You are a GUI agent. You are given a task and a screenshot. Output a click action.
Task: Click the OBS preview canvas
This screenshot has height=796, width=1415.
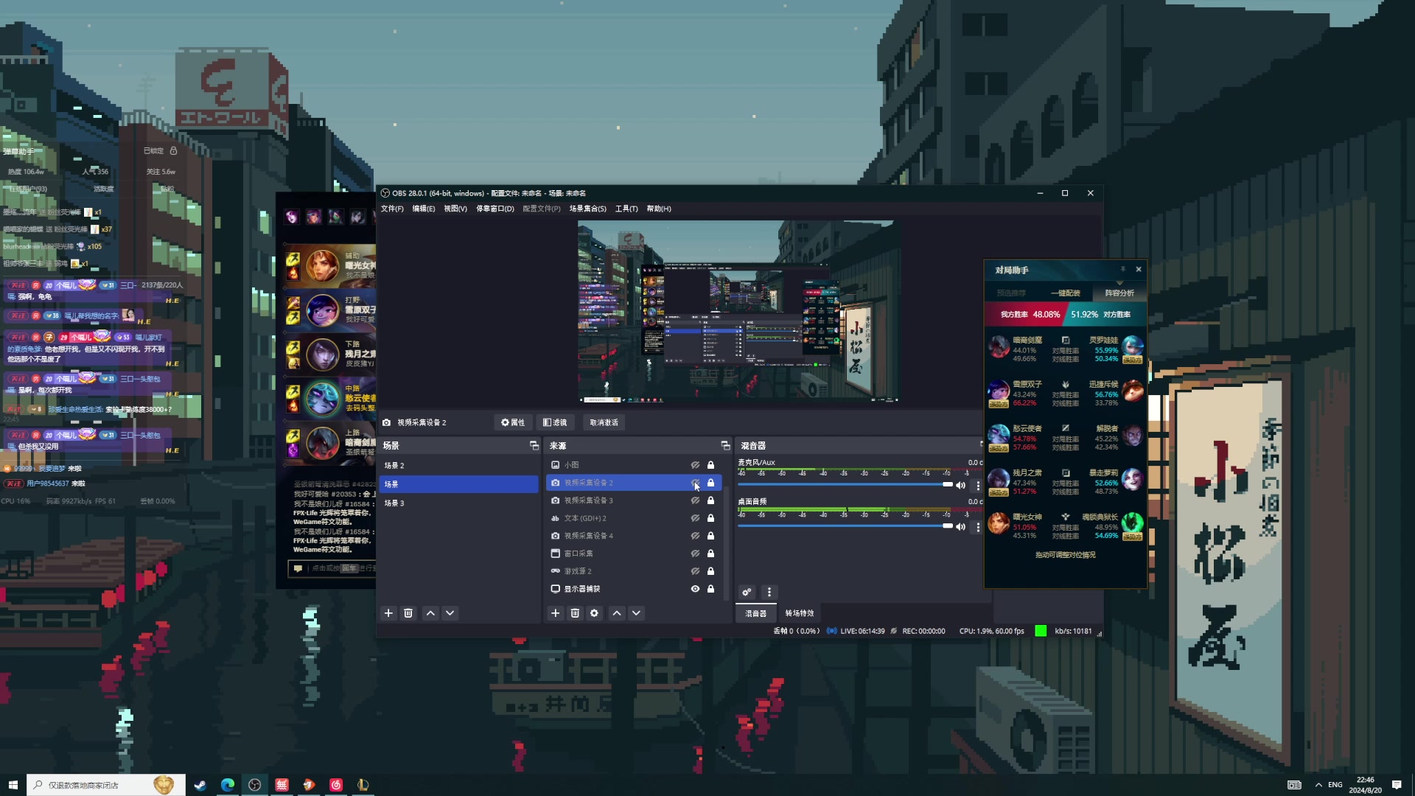coord(738,311)
